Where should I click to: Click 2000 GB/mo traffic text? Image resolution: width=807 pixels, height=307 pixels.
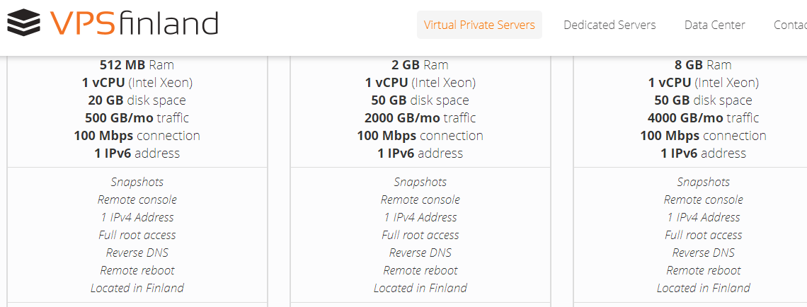point(420,117)
